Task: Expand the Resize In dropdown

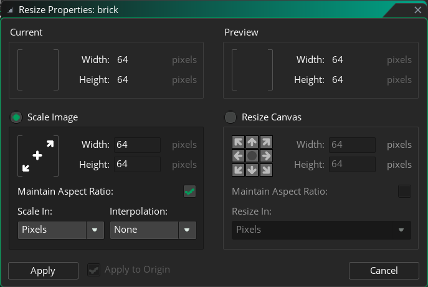Action: [x=321, y=230]
